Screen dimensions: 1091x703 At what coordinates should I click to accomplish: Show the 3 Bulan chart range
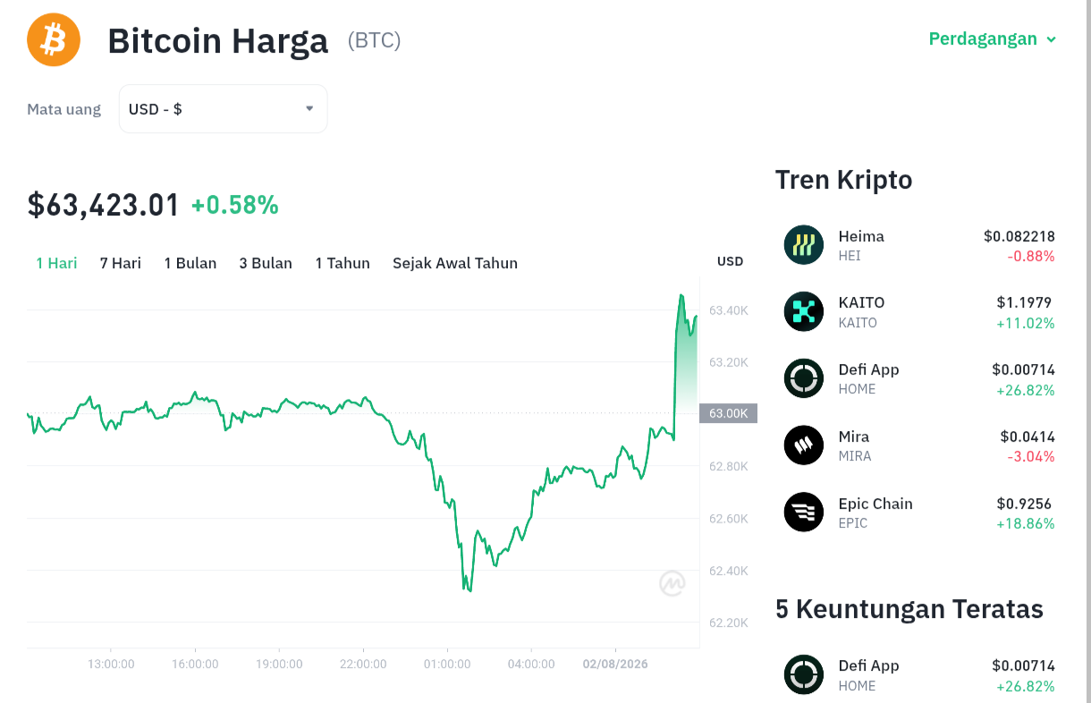coord(266,263)
